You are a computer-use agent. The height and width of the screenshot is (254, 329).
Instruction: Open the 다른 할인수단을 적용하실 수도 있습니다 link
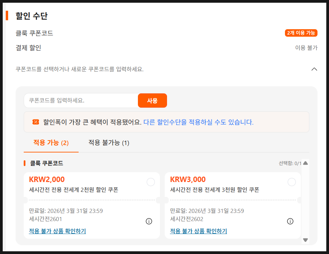pos(198,122)
